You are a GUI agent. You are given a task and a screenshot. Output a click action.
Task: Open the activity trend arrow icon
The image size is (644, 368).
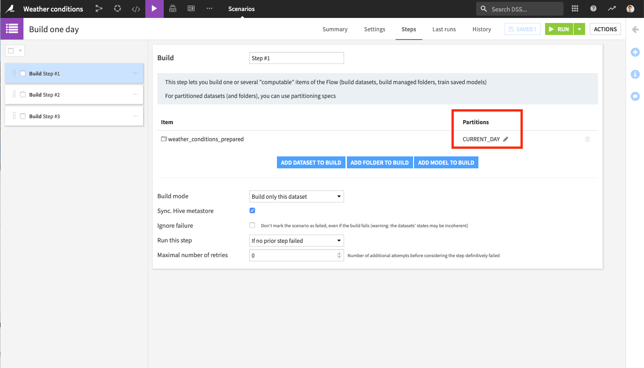(611, 9)
